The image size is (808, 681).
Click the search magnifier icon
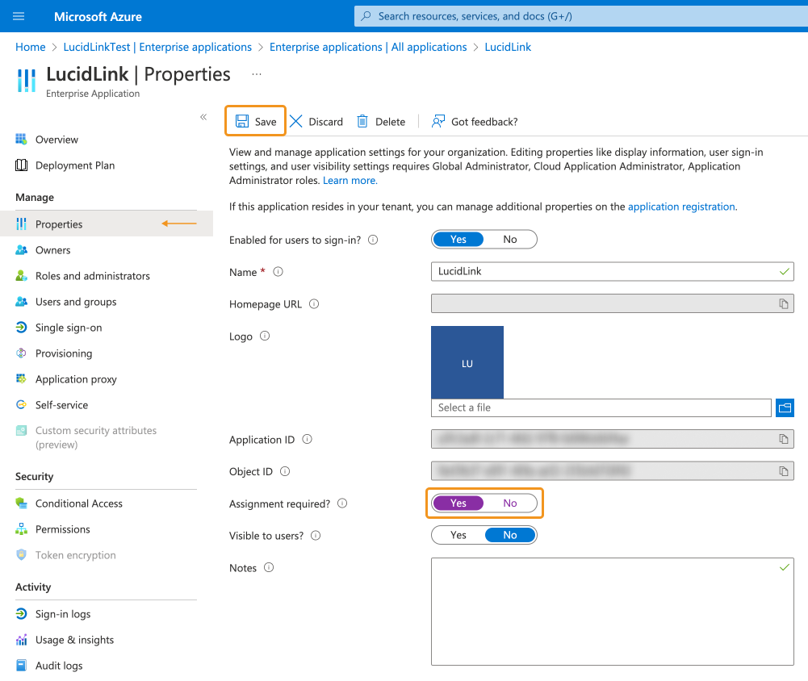pyautogui.click(x=366, y=16)
